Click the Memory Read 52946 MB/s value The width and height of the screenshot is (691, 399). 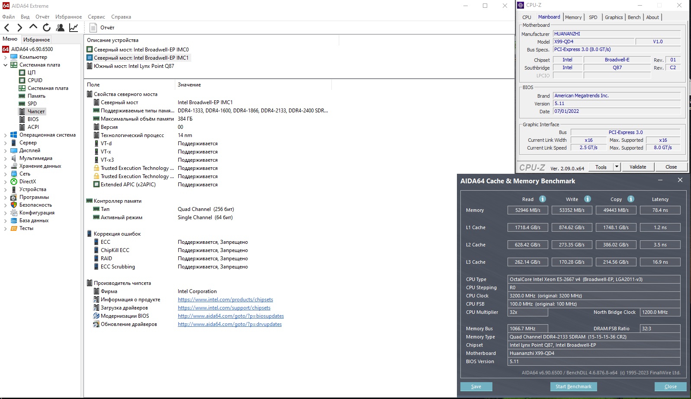coord(528,210)
